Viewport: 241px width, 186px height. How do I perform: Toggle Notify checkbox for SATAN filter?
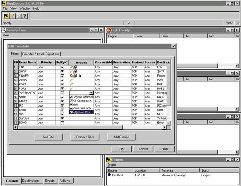coord(62,118)
